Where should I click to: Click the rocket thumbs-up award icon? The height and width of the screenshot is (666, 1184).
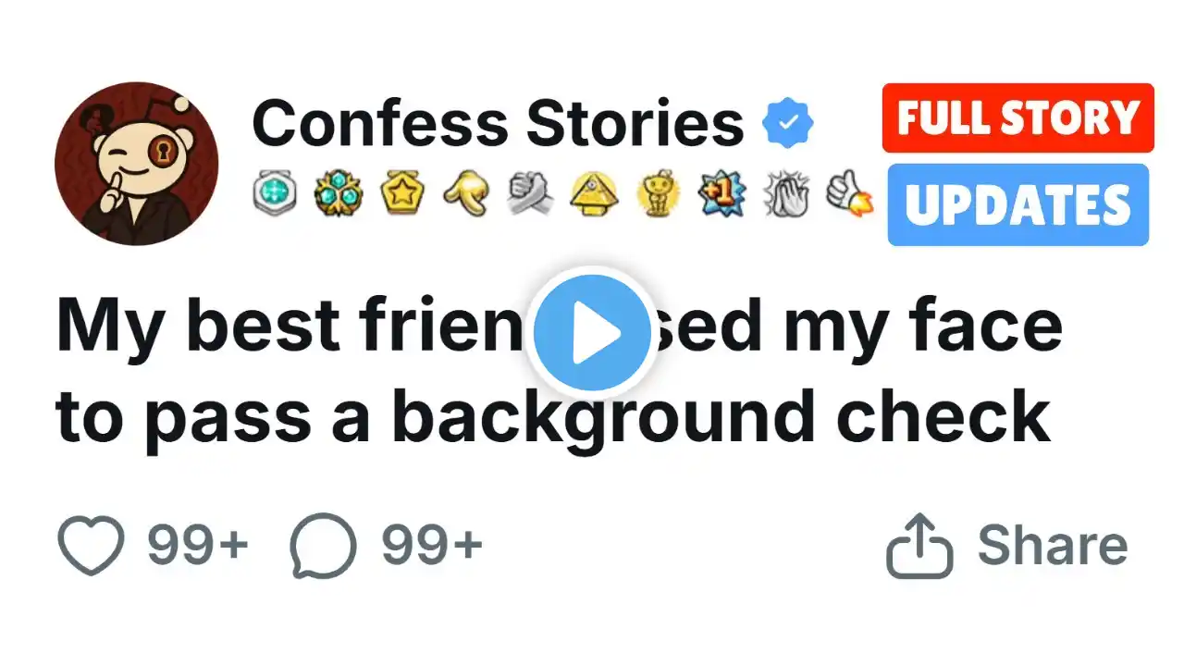pyautogui.click(x=848, y=194)
